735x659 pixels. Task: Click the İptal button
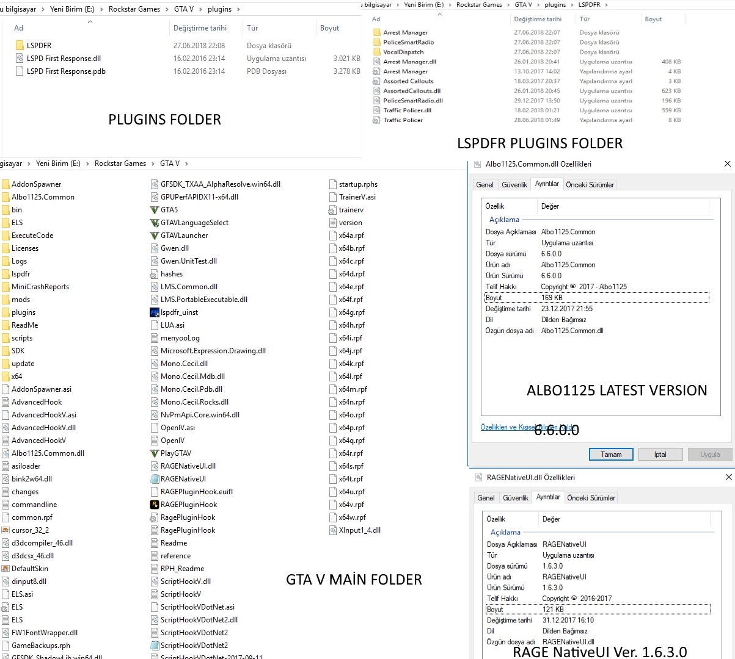click(x=660, y=455)
